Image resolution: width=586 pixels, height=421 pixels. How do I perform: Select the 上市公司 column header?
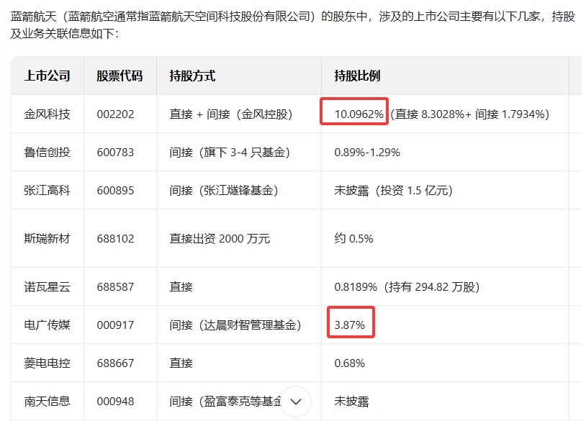(47, 76)
